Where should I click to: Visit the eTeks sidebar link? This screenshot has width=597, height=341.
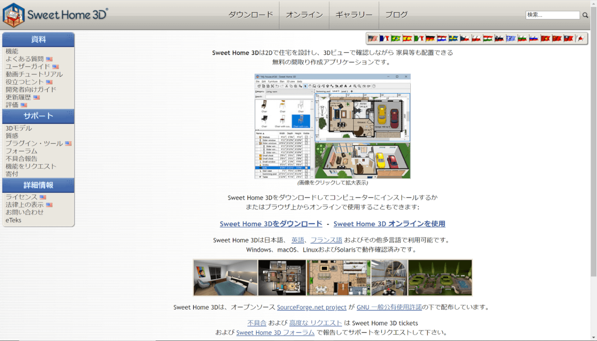[13, 220]
